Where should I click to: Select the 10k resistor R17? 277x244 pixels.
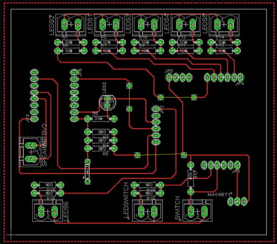(x=191, y=179)
